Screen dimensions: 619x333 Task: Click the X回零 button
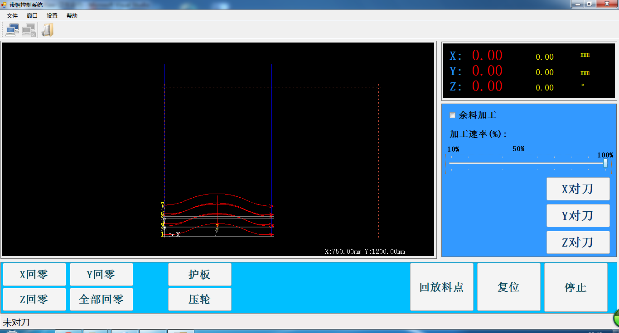point(34,275)
